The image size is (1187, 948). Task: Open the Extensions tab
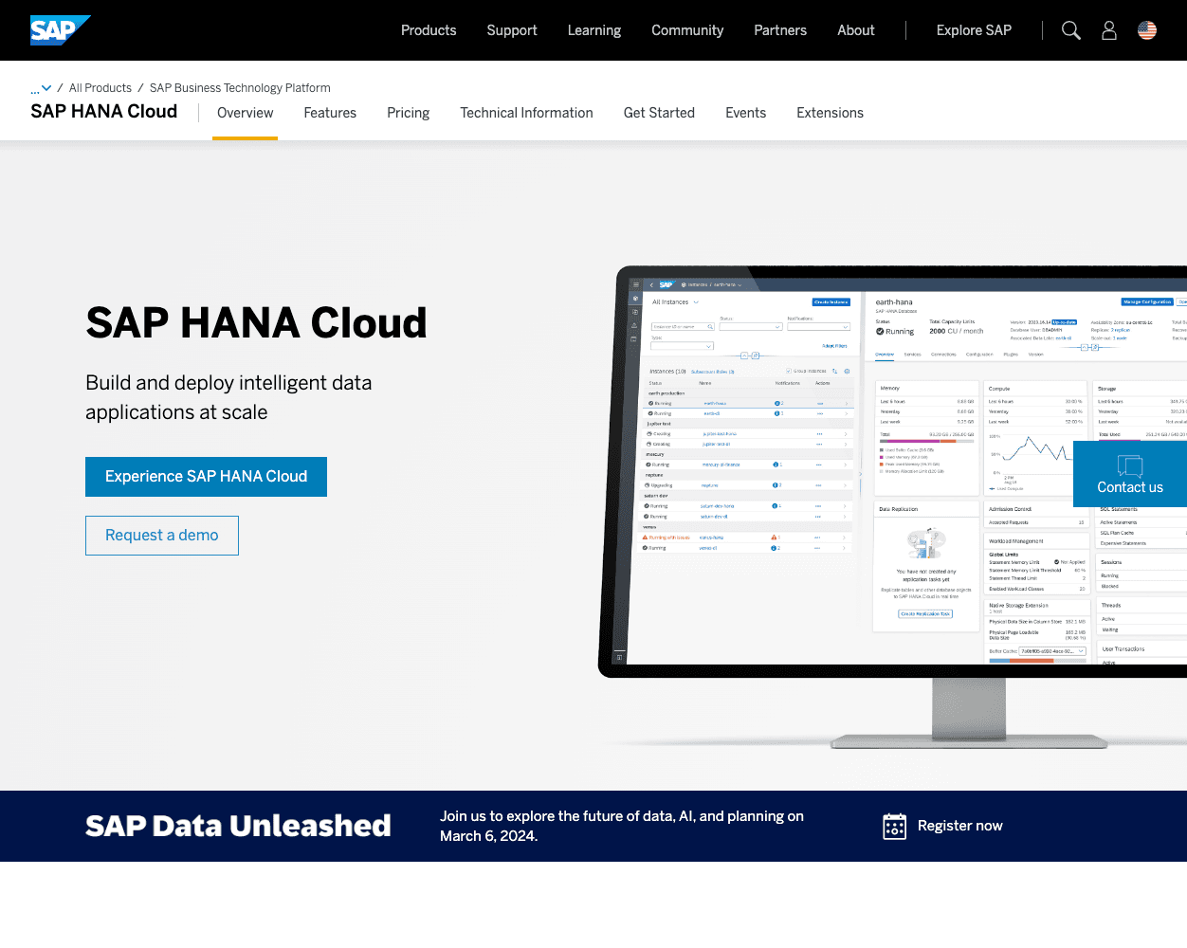point(830,113)
